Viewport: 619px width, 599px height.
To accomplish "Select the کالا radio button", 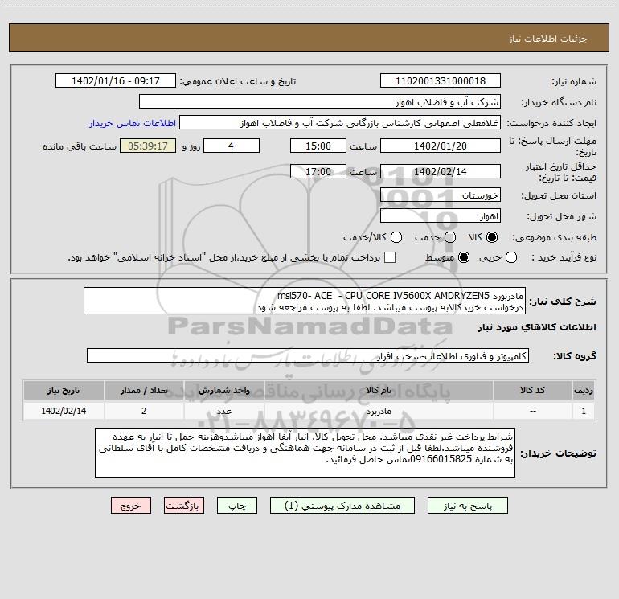I will 492,237.
